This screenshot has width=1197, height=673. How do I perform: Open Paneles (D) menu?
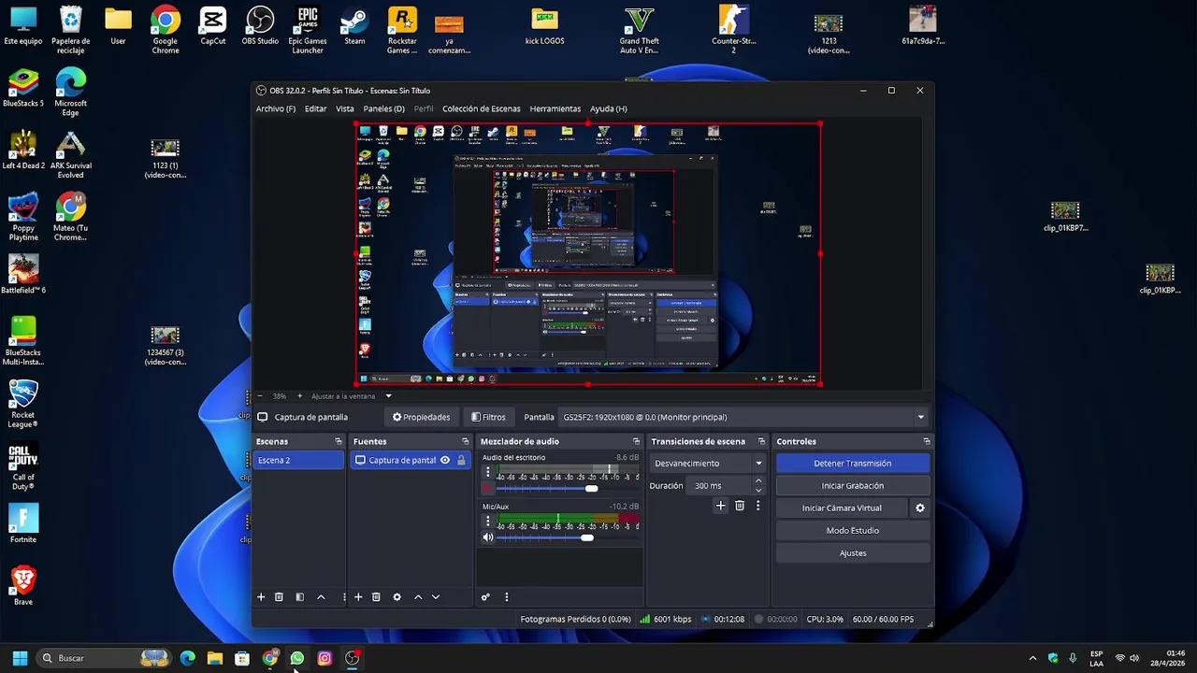click(x=383, y=108)
